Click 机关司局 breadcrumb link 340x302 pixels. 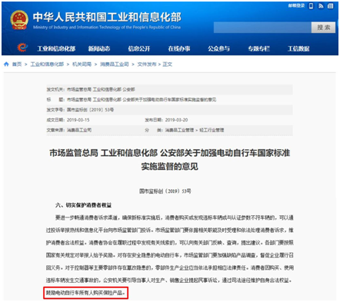[x=82, y=64]
